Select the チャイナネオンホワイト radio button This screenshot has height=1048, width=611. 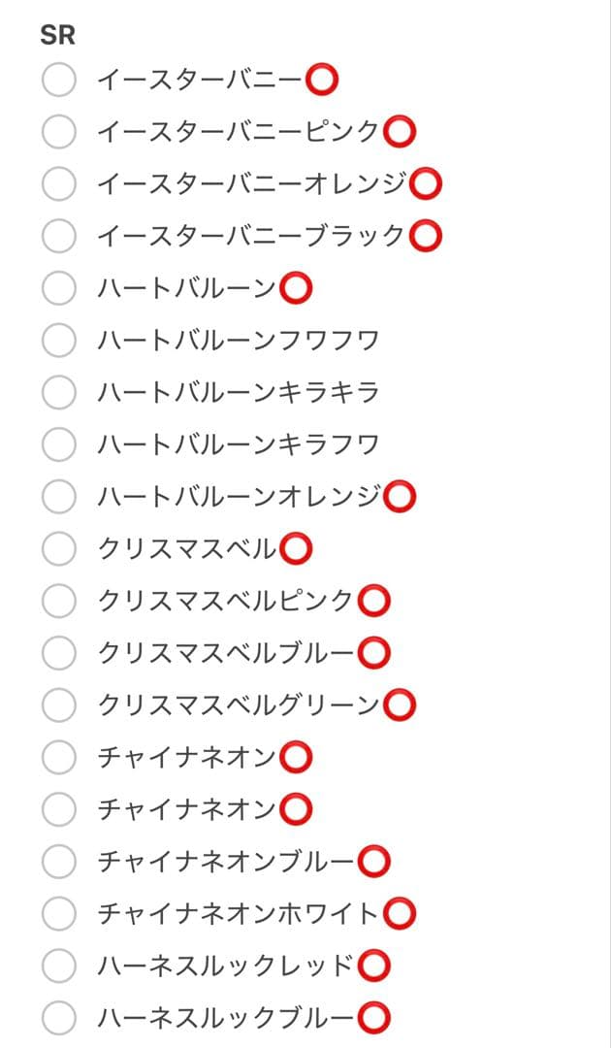[58, 912]
